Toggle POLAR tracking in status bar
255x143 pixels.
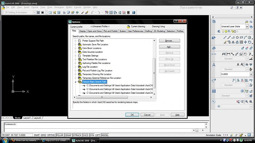(60, 135)
